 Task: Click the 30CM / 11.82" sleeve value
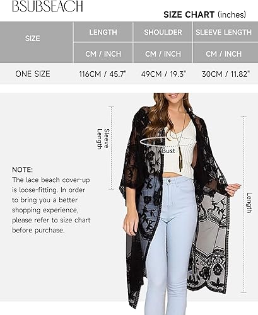(x=226, y=74)
